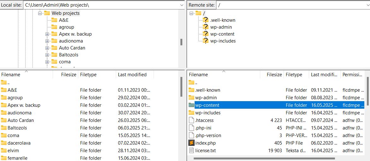Expand the audionoma tree node
The height and width of the screenshot is (161, 370).
tap(47, 41)
